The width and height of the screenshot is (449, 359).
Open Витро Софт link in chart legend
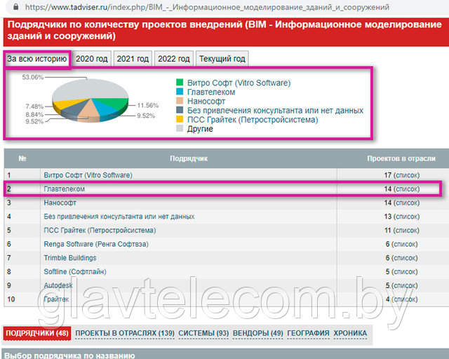point(239,83)
